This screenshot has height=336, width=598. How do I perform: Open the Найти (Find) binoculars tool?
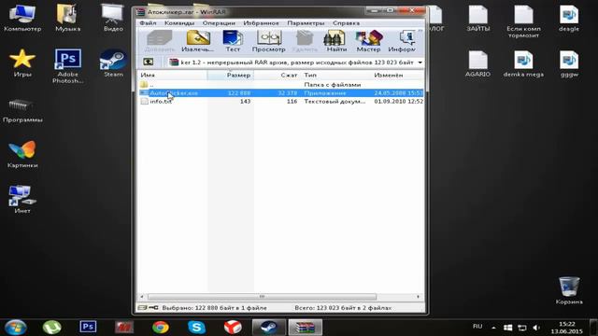tap(336, 41)
